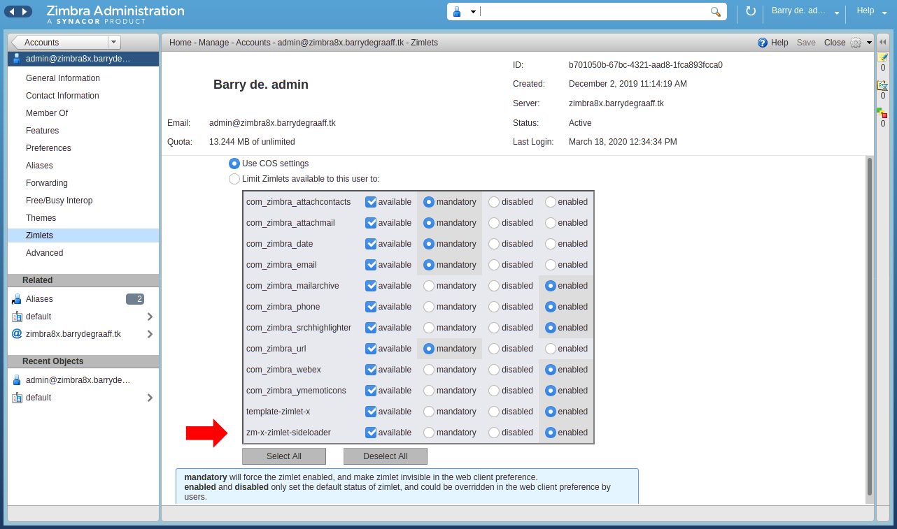Open the gear settings dropdown arrow
The image size is (897, 529).
(x=869, y=43)
